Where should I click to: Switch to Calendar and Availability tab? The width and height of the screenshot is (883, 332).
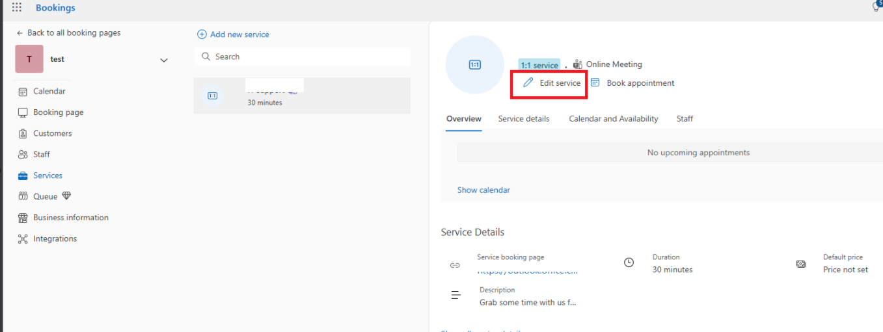(614, 119)
